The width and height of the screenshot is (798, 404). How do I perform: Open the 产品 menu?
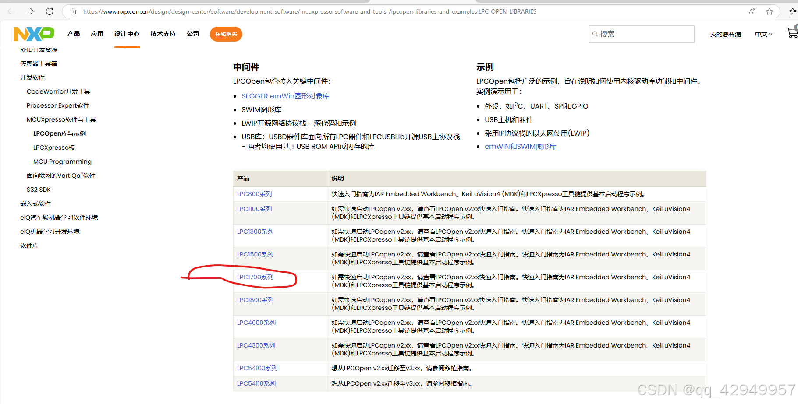tap(74, 34)
